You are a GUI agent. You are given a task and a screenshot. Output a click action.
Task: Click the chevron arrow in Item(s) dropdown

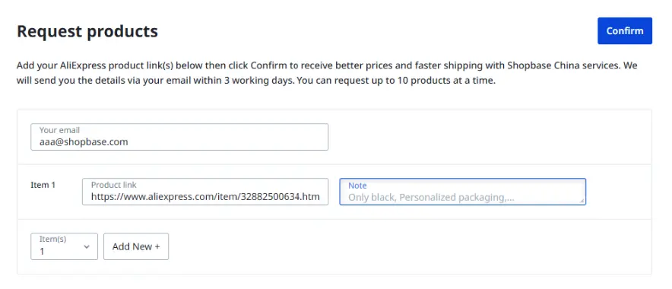tap(87, 246)
